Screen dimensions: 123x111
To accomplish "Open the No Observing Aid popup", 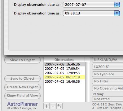I will tap(108, 88).
